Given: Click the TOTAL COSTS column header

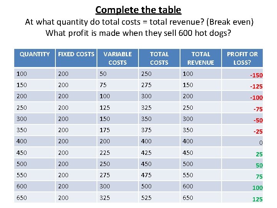Looking at the screenshot, I should [x=159, y=58].
